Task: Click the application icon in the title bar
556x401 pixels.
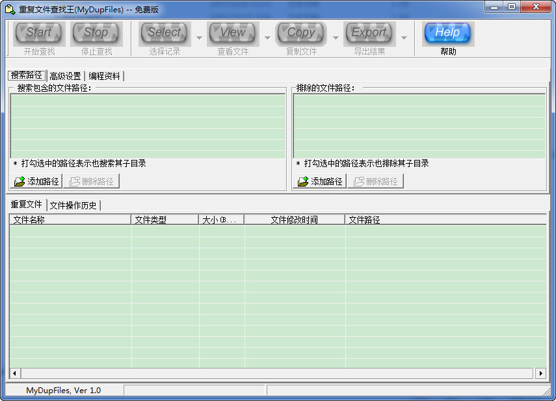Action: click(x=8, y=6)
